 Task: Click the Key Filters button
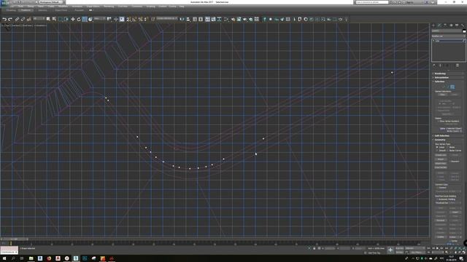click(417, 253)
